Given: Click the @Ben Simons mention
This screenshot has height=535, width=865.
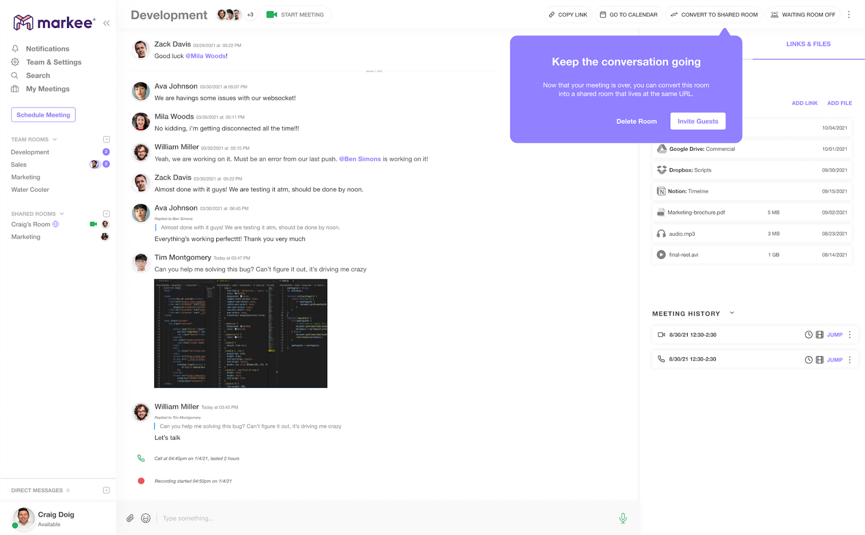Looking at the screenshot, I should [x=360, y=159].
